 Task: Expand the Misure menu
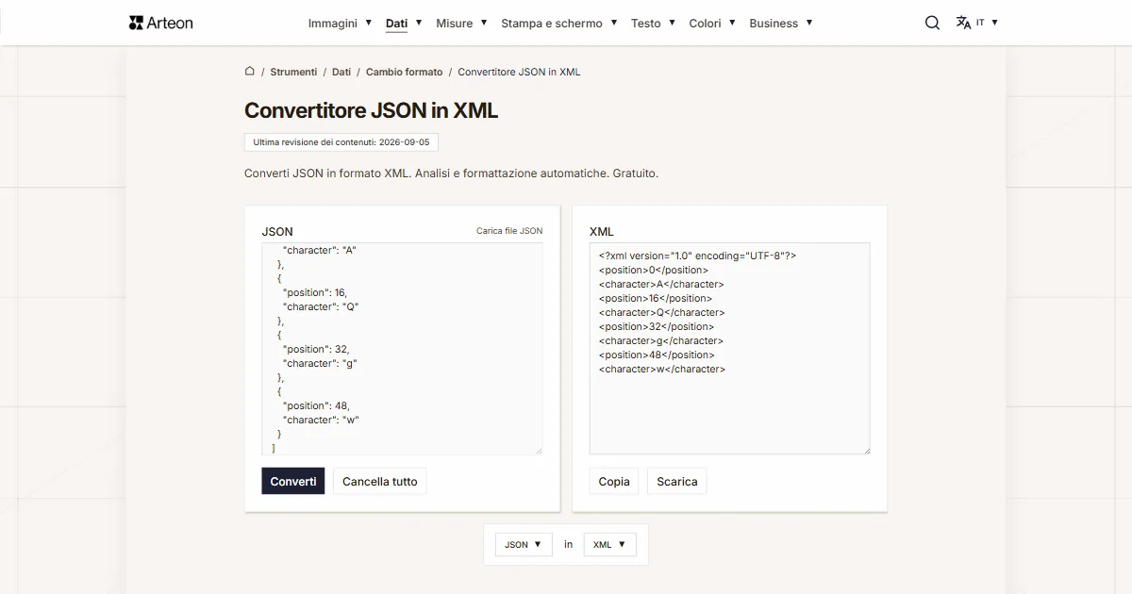click(x=461, y=23)
